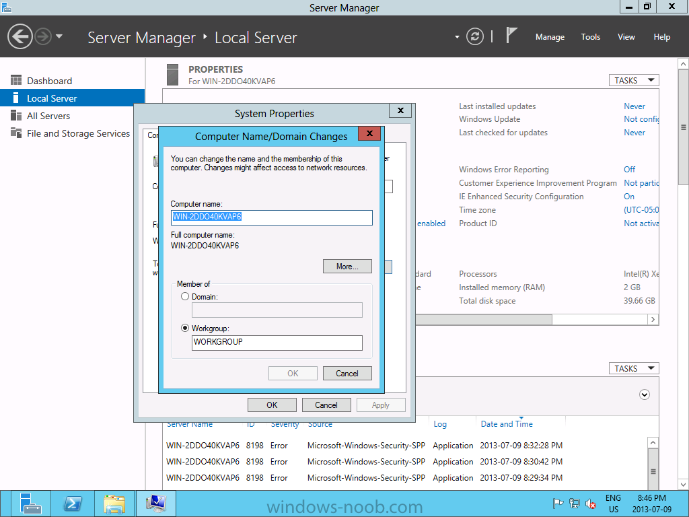Open the Manage menu
This screenshot has height=517, width=689.
click(550, 37)
